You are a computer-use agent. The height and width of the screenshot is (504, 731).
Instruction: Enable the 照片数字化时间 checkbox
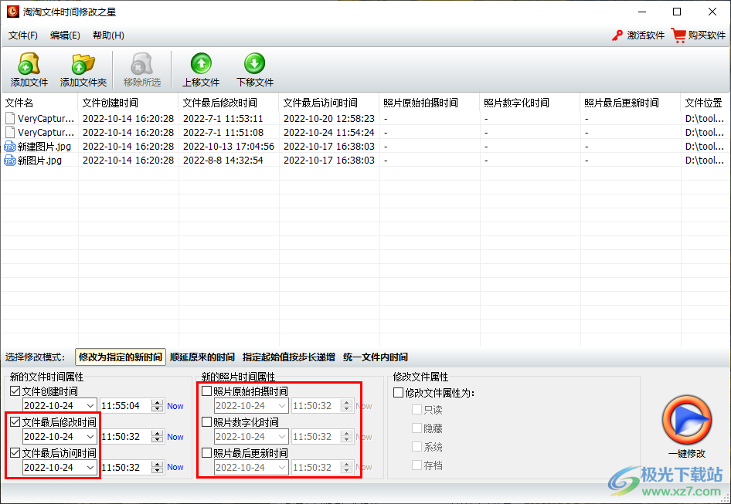pos(206,422)
